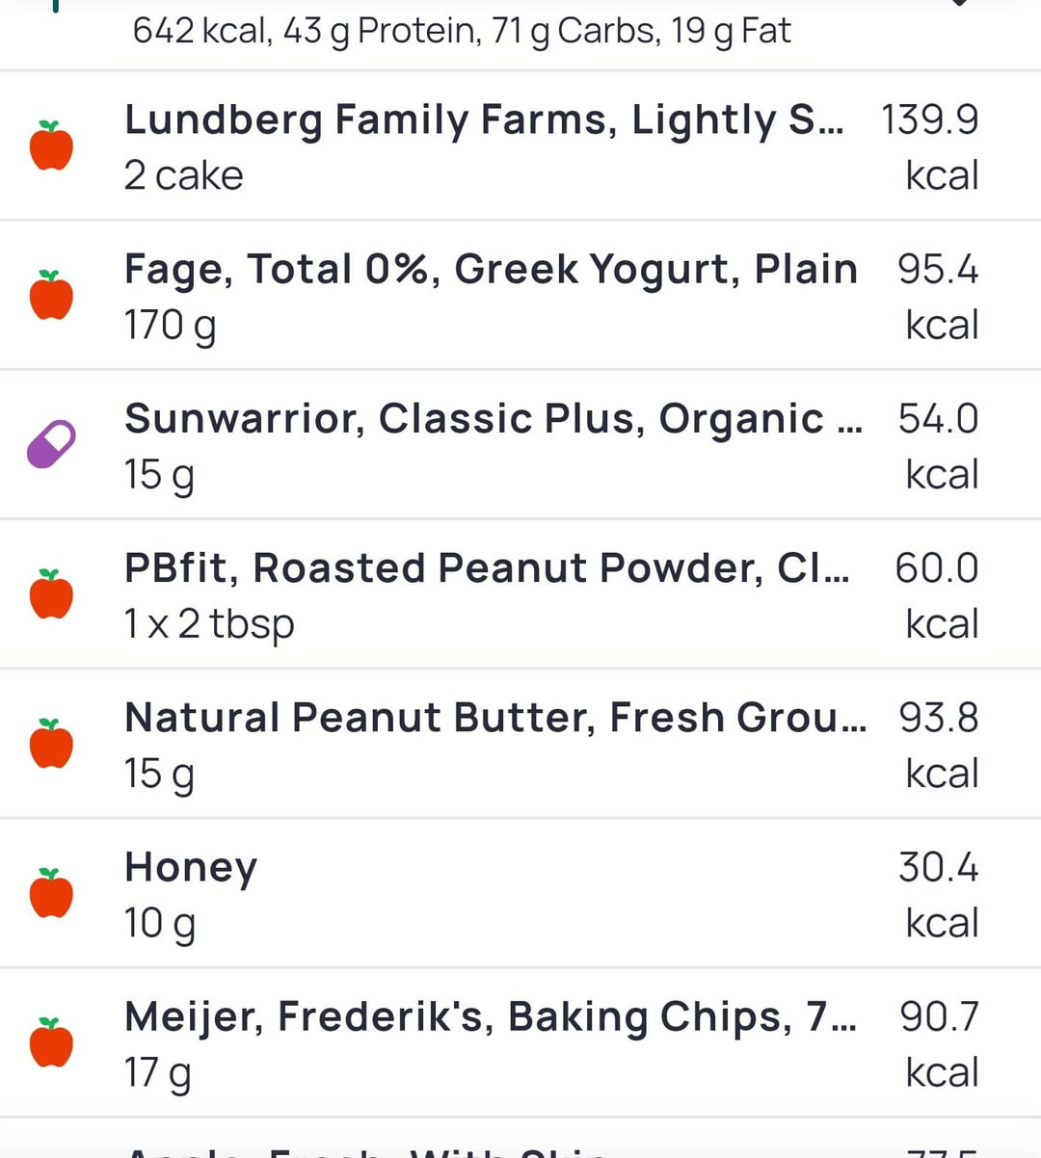Select the purple supplement pill icon
The image size is (1041, 1158).
51,444
